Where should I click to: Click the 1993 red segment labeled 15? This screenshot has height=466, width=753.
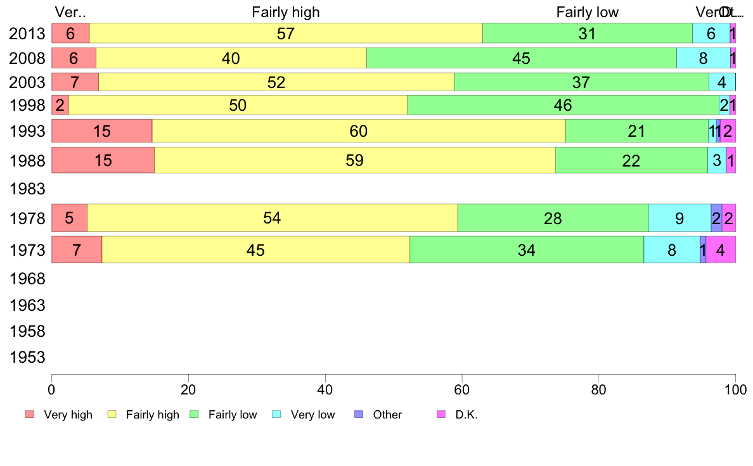pos(101,131)
